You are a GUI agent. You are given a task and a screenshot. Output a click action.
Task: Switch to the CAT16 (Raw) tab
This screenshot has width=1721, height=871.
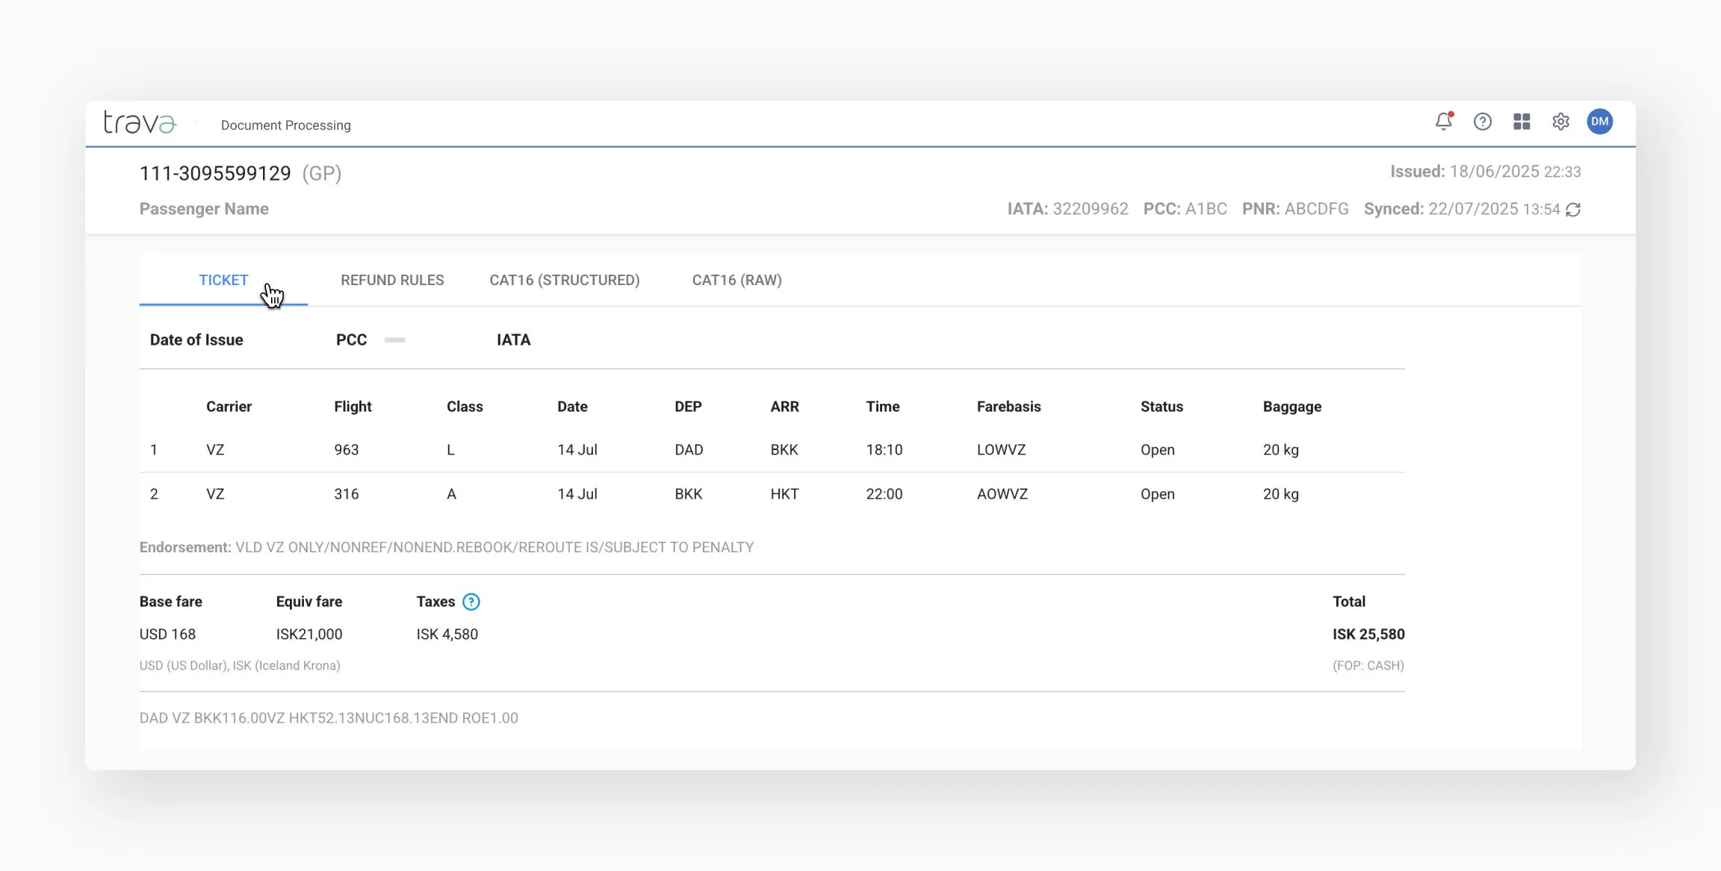[x=737, y=280]
